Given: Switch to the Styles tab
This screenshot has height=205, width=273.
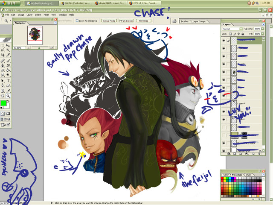Looking at the screenshot, I should pyautogui.click(x=248, y=175).
